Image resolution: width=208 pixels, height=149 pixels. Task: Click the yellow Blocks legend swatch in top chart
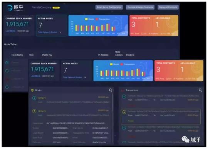pyautogui.click(x=86, y=19)
